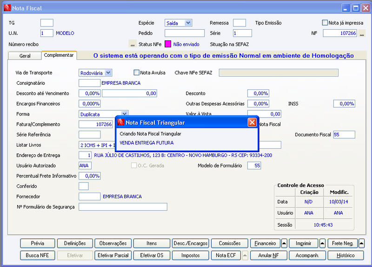The height and width of the screenshot is (267, 372).
Task: Open Acompanh. button
Action: pyautogui.click(x=307, y=255)
